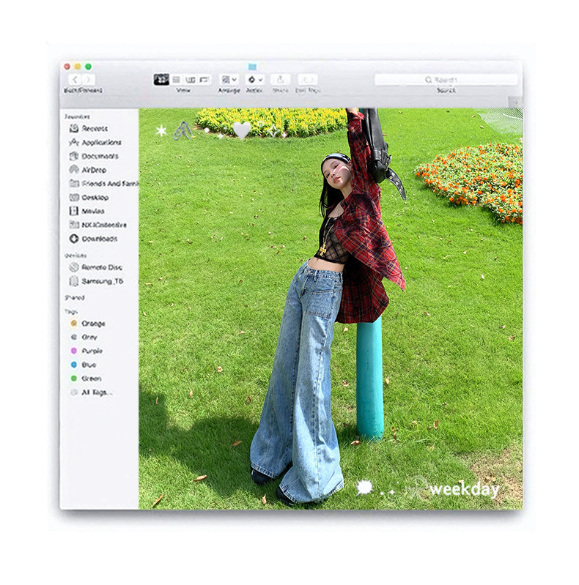Go forward with the right arrow
This screenshot has height=585, width=579.
coord(89,79)
